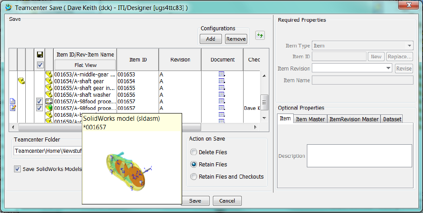Select the Retain Files radio button
Screen dimensions: 423x213
pyautogui.click(x=193, y=165)
